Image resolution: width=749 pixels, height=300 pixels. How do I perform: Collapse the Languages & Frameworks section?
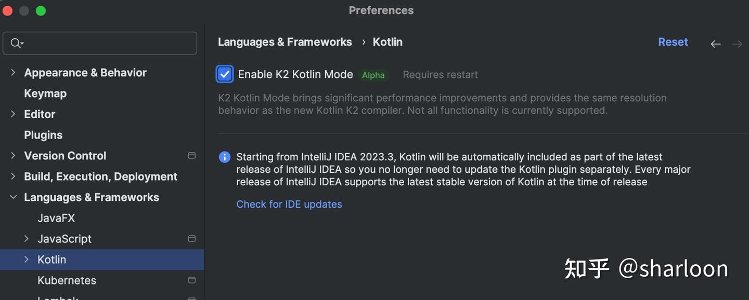pos(13,197)
